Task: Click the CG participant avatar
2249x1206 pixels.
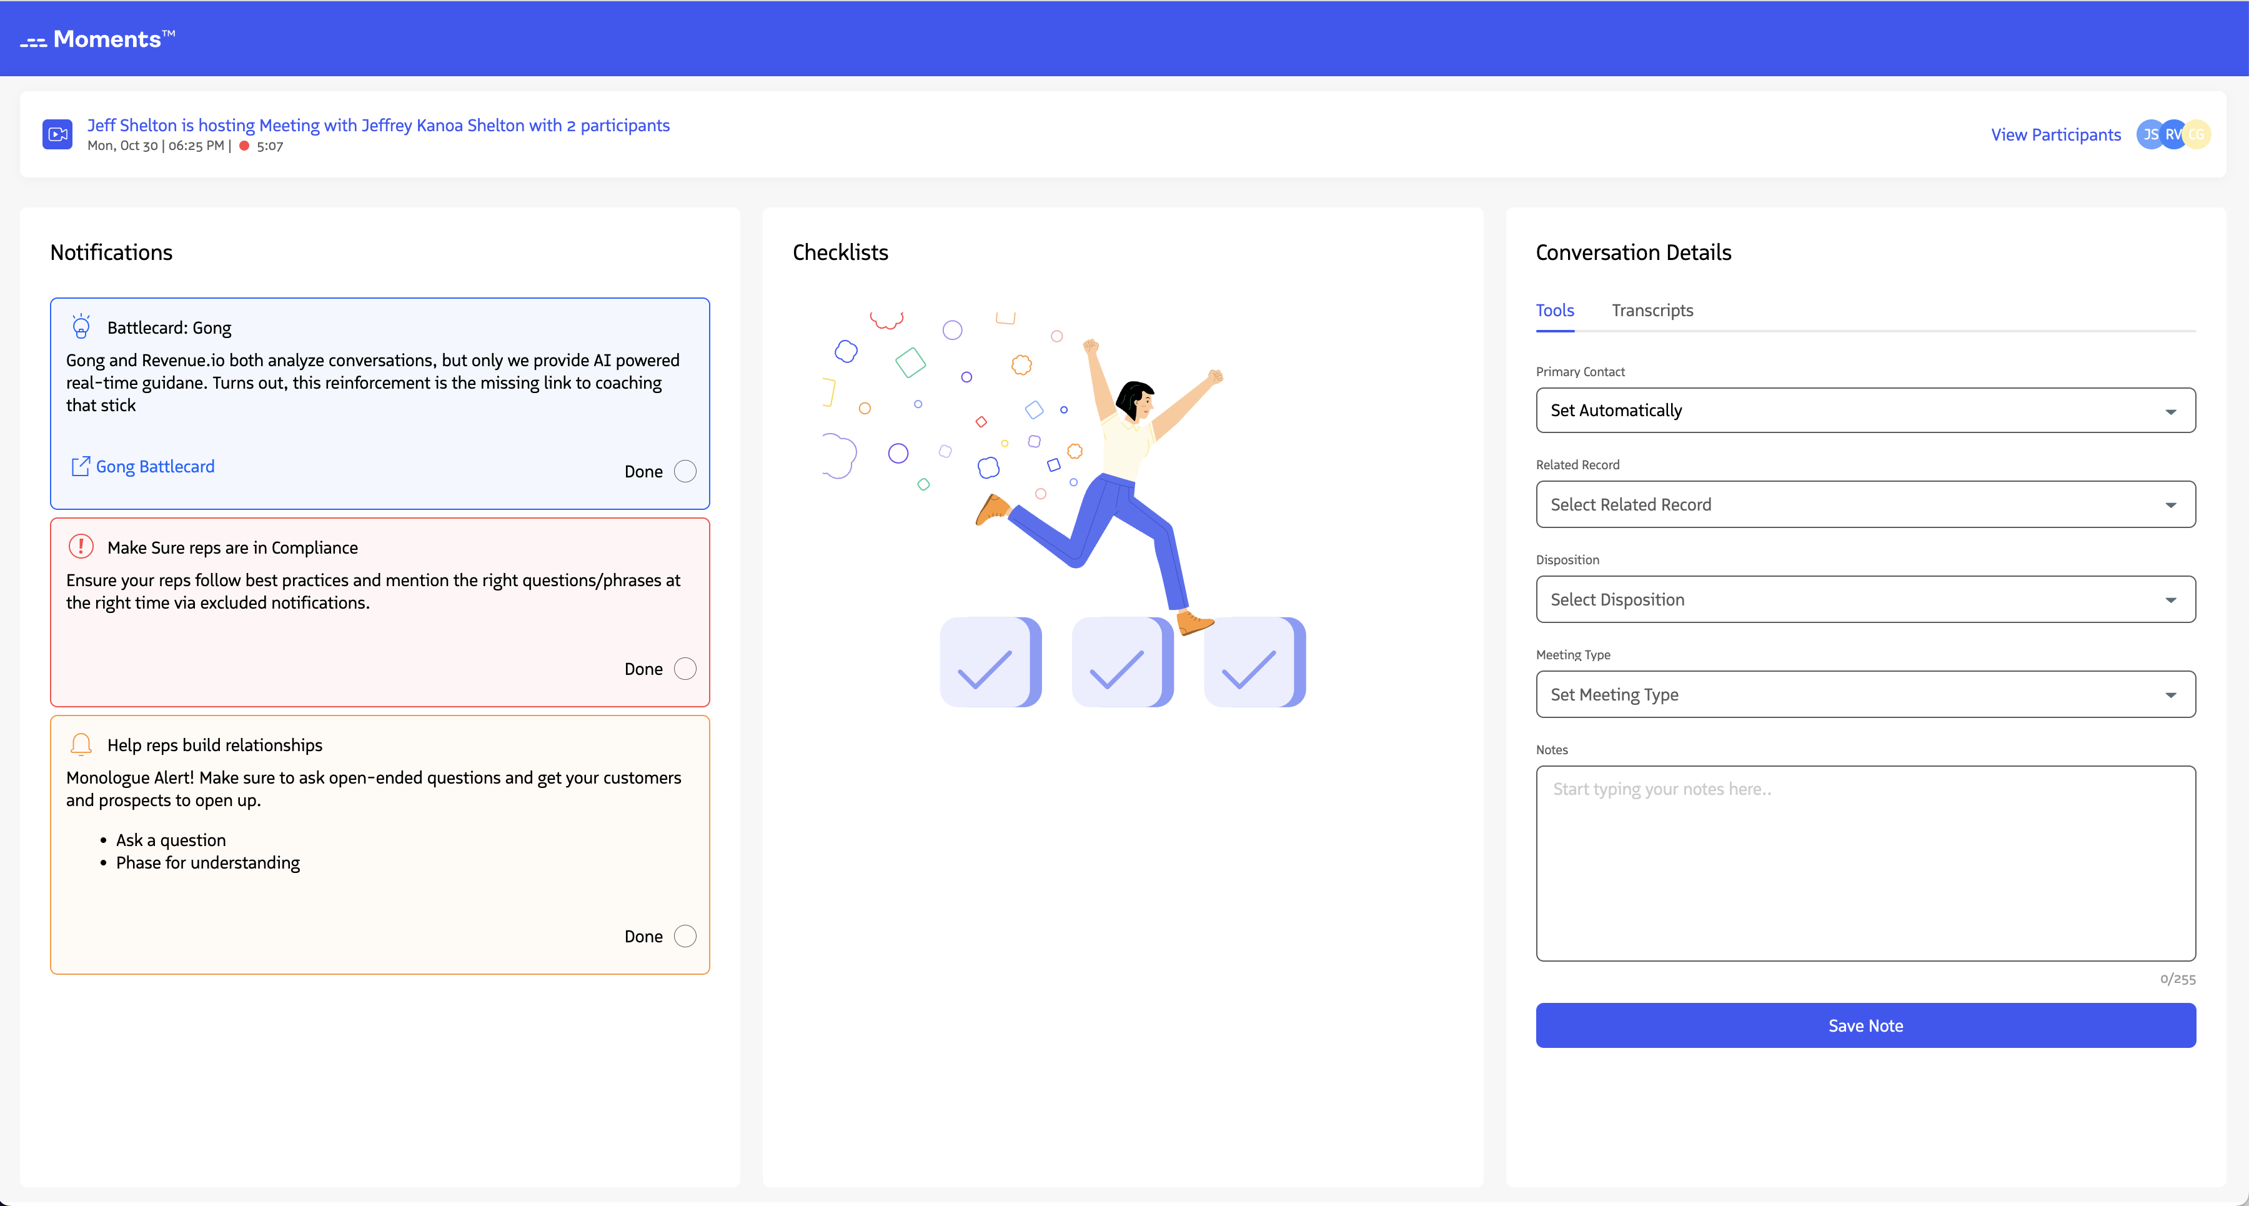Action: tap(2198, 134)
